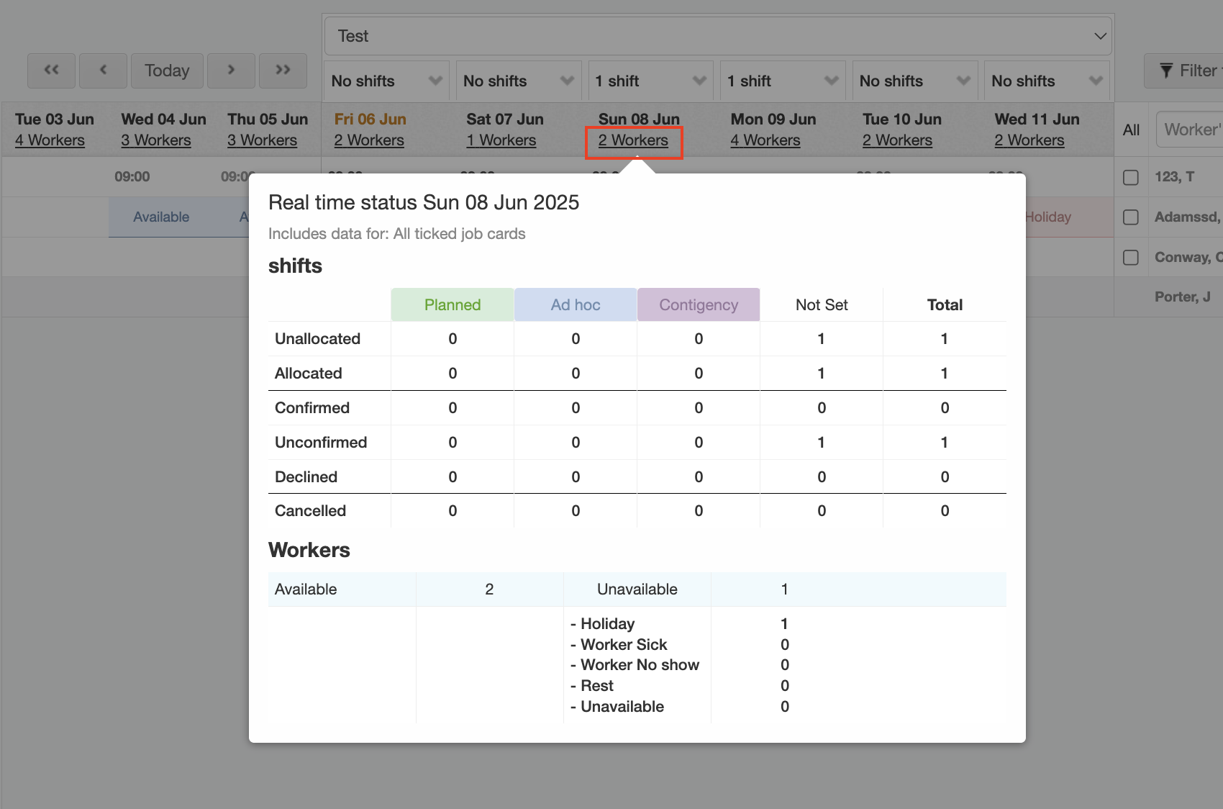Image resolution: width=1223 pixels, height=809 pixels.
Task: Open 4 Workers link under Mon 09 Jun
Action: tap(765, 140)
